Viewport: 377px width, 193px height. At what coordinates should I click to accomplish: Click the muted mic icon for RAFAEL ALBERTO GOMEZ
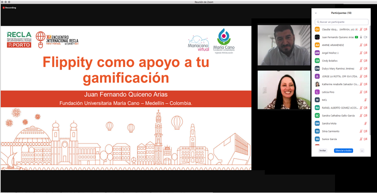click(x=361, y=108)
